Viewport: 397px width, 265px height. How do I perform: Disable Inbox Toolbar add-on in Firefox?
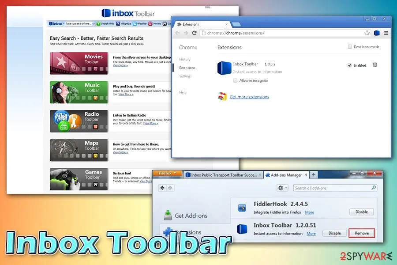[x=334, y=233]
